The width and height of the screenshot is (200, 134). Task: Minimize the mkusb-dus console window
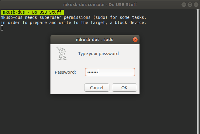tap(184, 5)
